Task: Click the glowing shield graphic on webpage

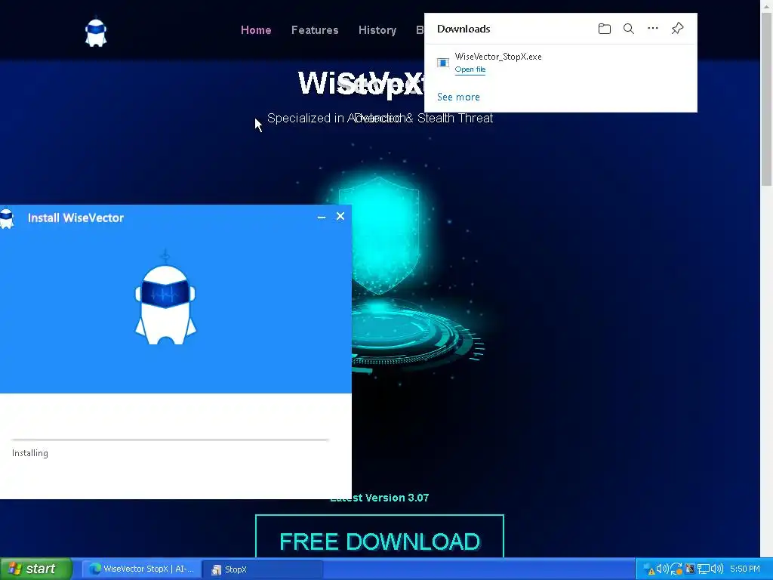Action: click(379, 236)
